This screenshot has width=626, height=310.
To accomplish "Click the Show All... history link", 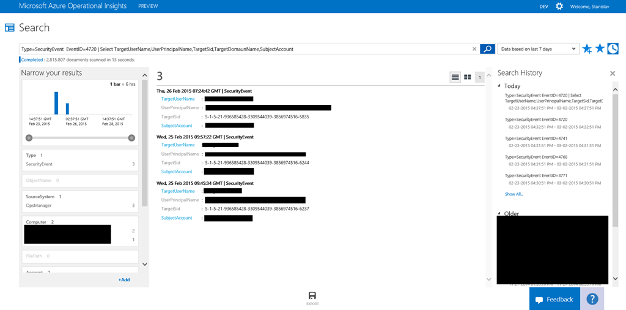I will (x=514, y=194).
